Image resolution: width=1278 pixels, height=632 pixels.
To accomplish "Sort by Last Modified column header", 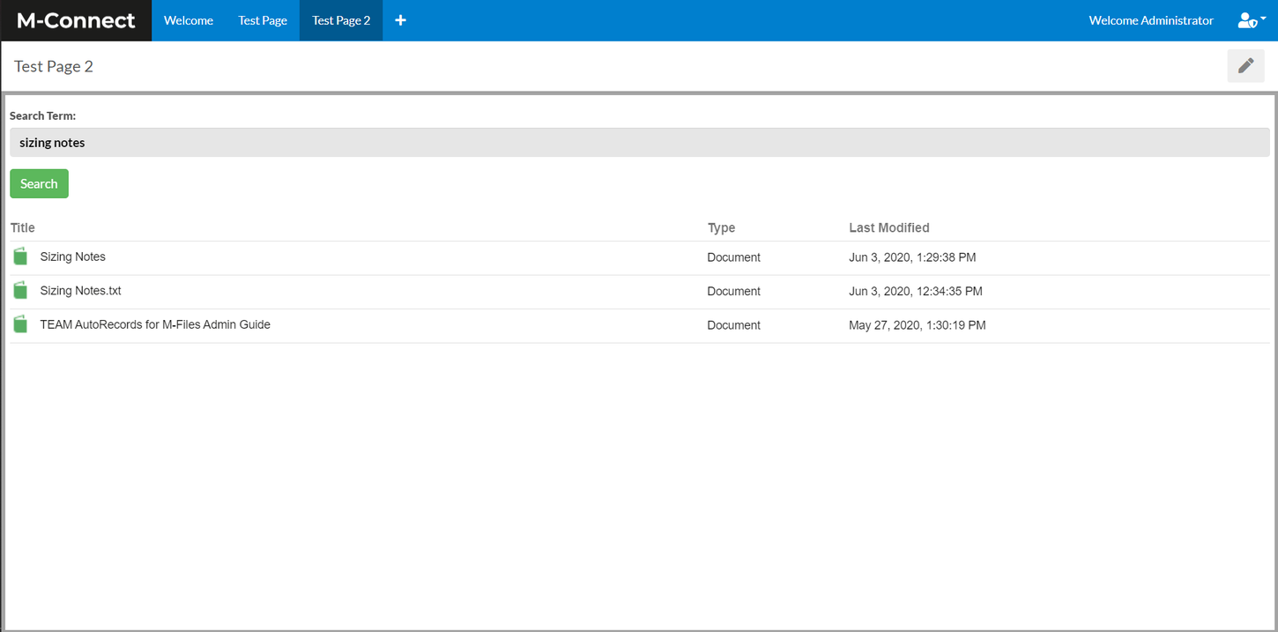I will (x=888, y=227).
